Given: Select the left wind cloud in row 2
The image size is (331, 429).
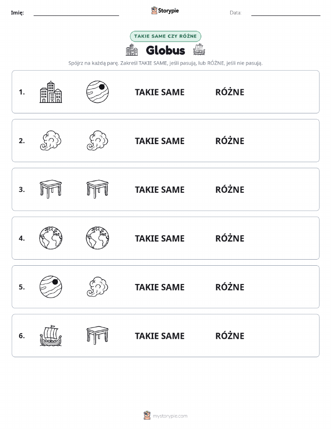Looking at the screenshot, I should click(51, 141).
